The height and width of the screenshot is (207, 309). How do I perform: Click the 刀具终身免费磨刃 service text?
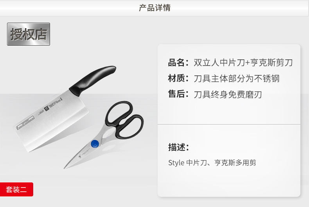[x=228, y=95]
